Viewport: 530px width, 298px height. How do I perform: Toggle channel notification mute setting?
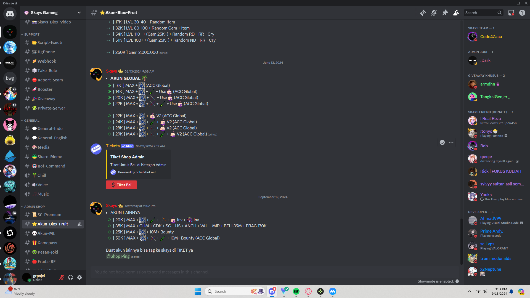click(x=434, y=13)
